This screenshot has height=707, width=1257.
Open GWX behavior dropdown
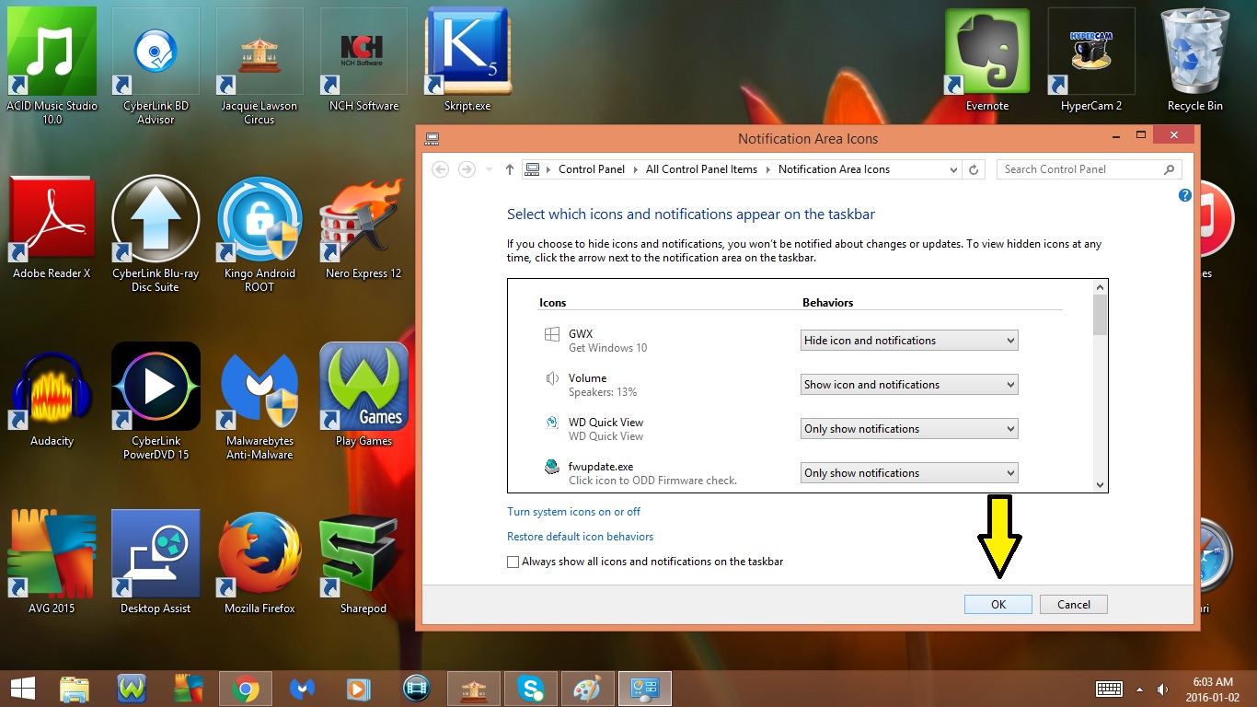(x=909, y=341)
